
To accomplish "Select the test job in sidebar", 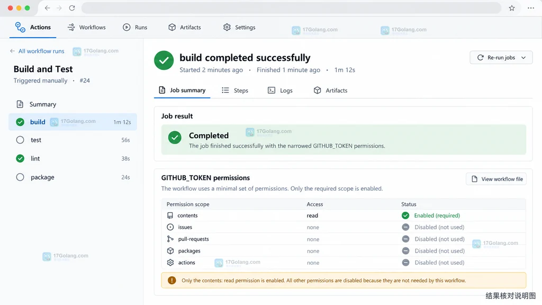I will tap(73, 140).
